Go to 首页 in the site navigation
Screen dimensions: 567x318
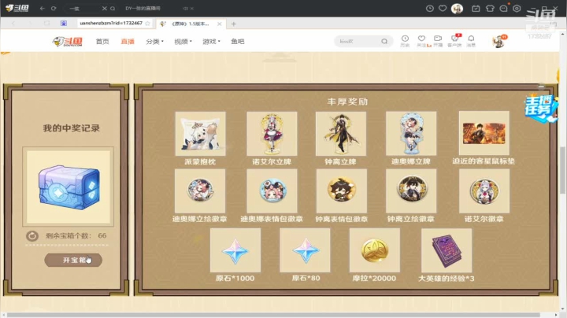[102, 42]
